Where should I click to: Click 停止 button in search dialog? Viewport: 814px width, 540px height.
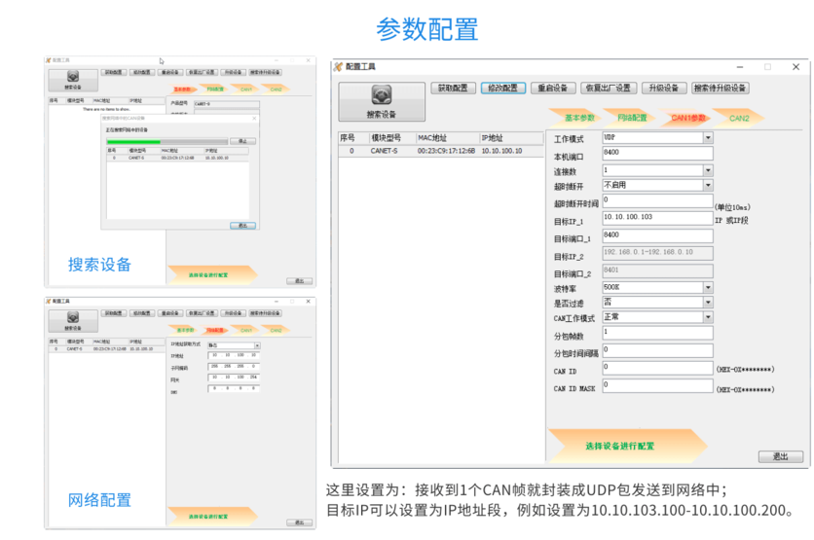[242, 141]
